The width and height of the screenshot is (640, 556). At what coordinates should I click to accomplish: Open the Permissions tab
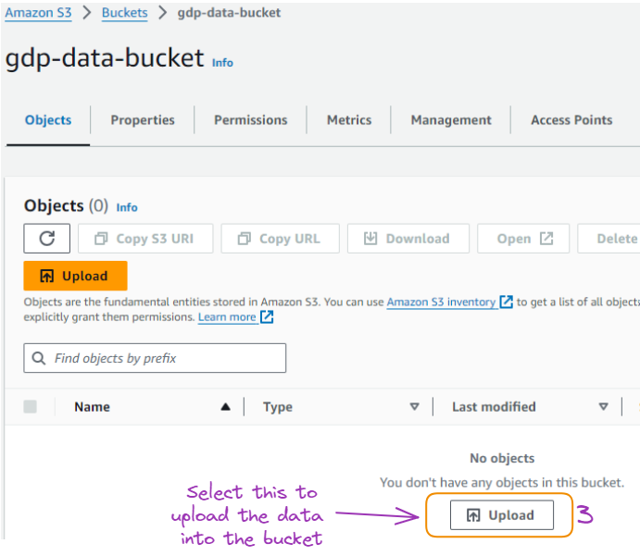pyautogui.click(x=251, y=120)
